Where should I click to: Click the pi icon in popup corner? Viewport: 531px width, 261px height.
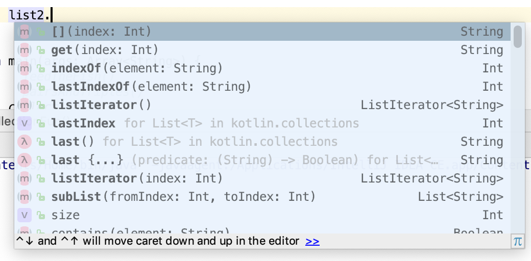(x=518, y=242)
